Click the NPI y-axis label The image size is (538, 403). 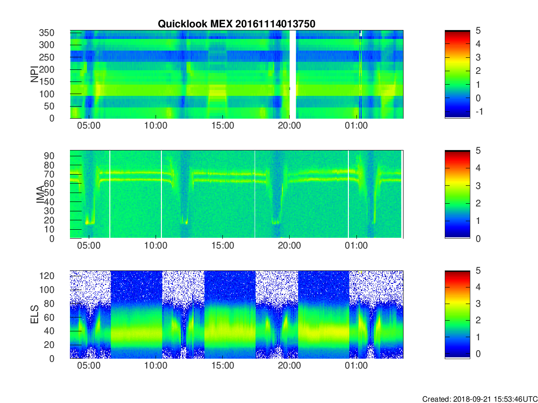click(35, 74)
